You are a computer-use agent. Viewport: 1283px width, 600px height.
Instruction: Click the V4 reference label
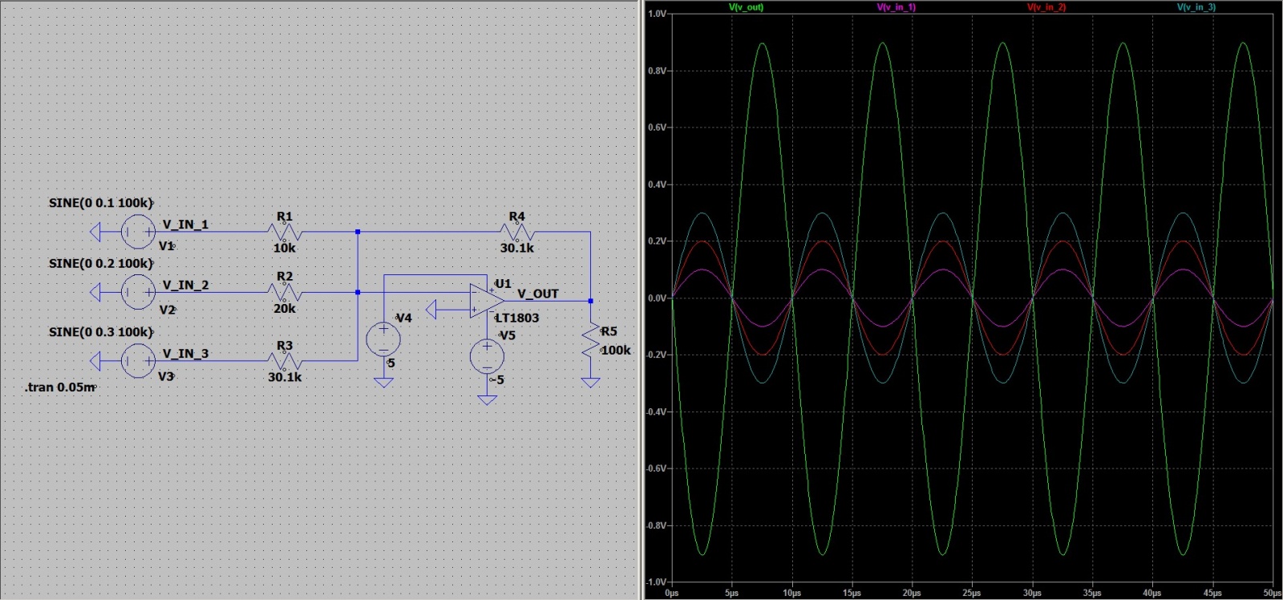(x=403, y=318)
